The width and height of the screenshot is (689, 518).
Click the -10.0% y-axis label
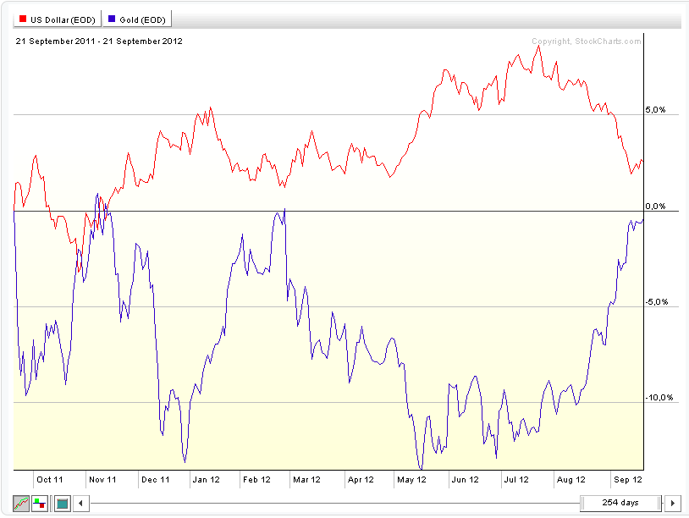(659, 398)
